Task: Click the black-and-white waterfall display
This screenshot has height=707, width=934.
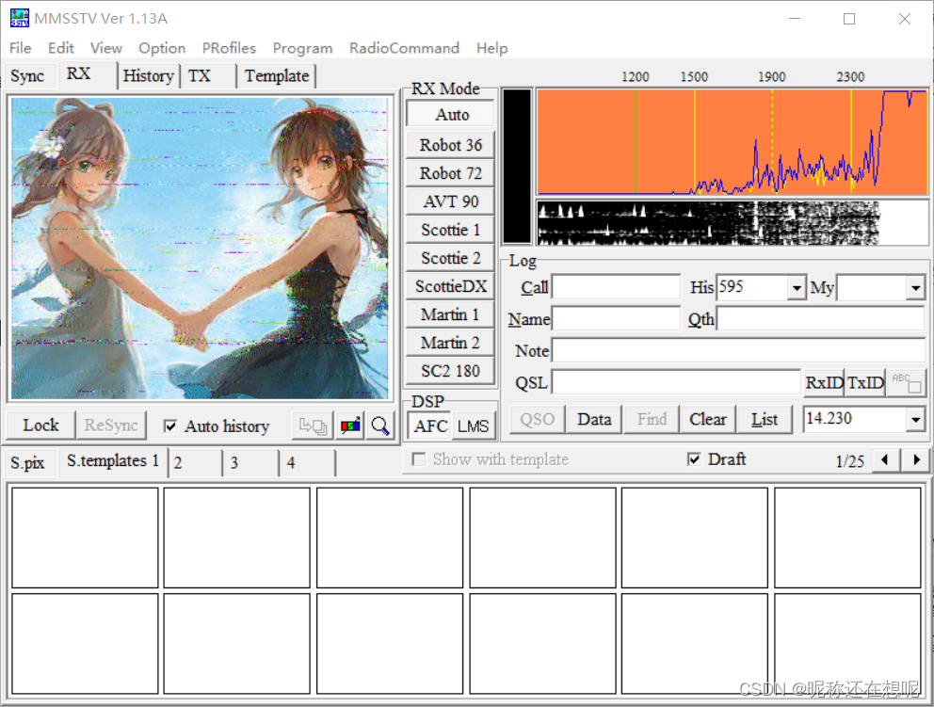Action: pyautogui.click(x=733, y=223)
